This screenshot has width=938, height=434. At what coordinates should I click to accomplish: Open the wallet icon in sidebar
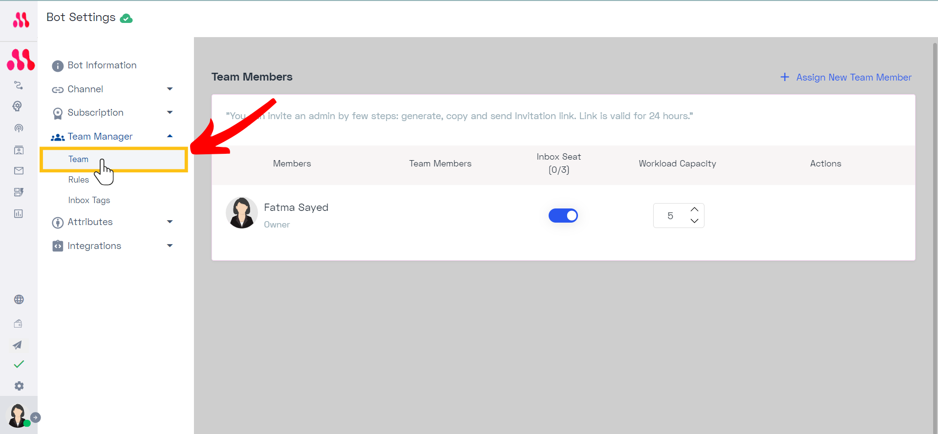[x=19, y=323]
